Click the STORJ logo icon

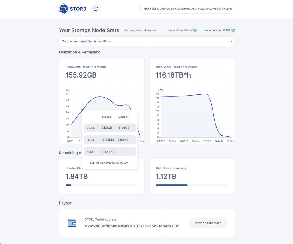64,9
